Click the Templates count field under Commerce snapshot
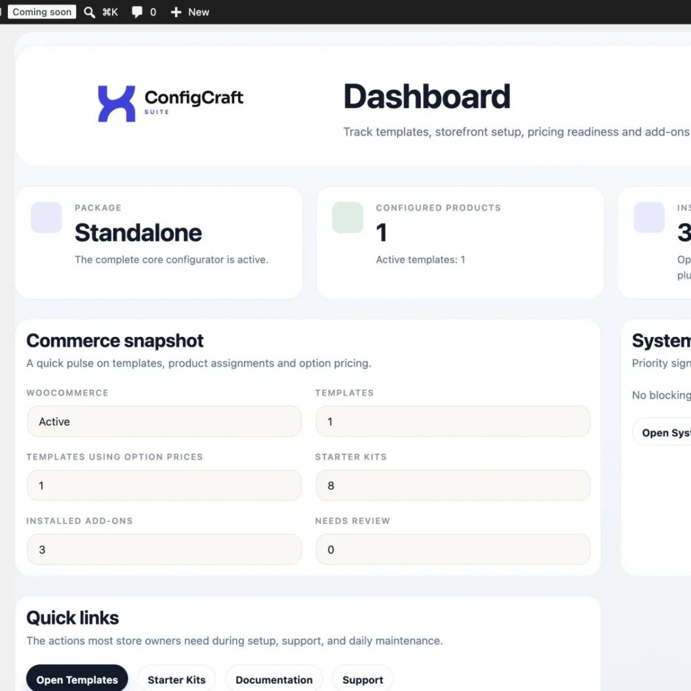This screenshot has width=691, height=691. [453, 422]
